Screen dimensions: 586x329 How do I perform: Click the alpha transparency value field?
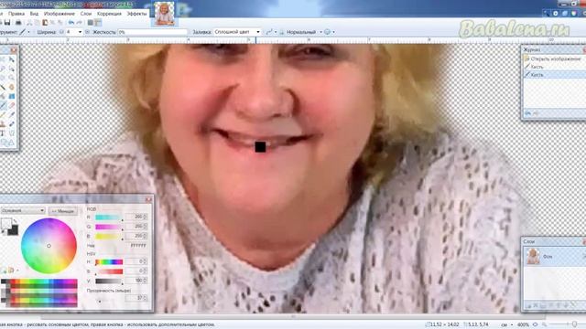[x=136, y=298]
